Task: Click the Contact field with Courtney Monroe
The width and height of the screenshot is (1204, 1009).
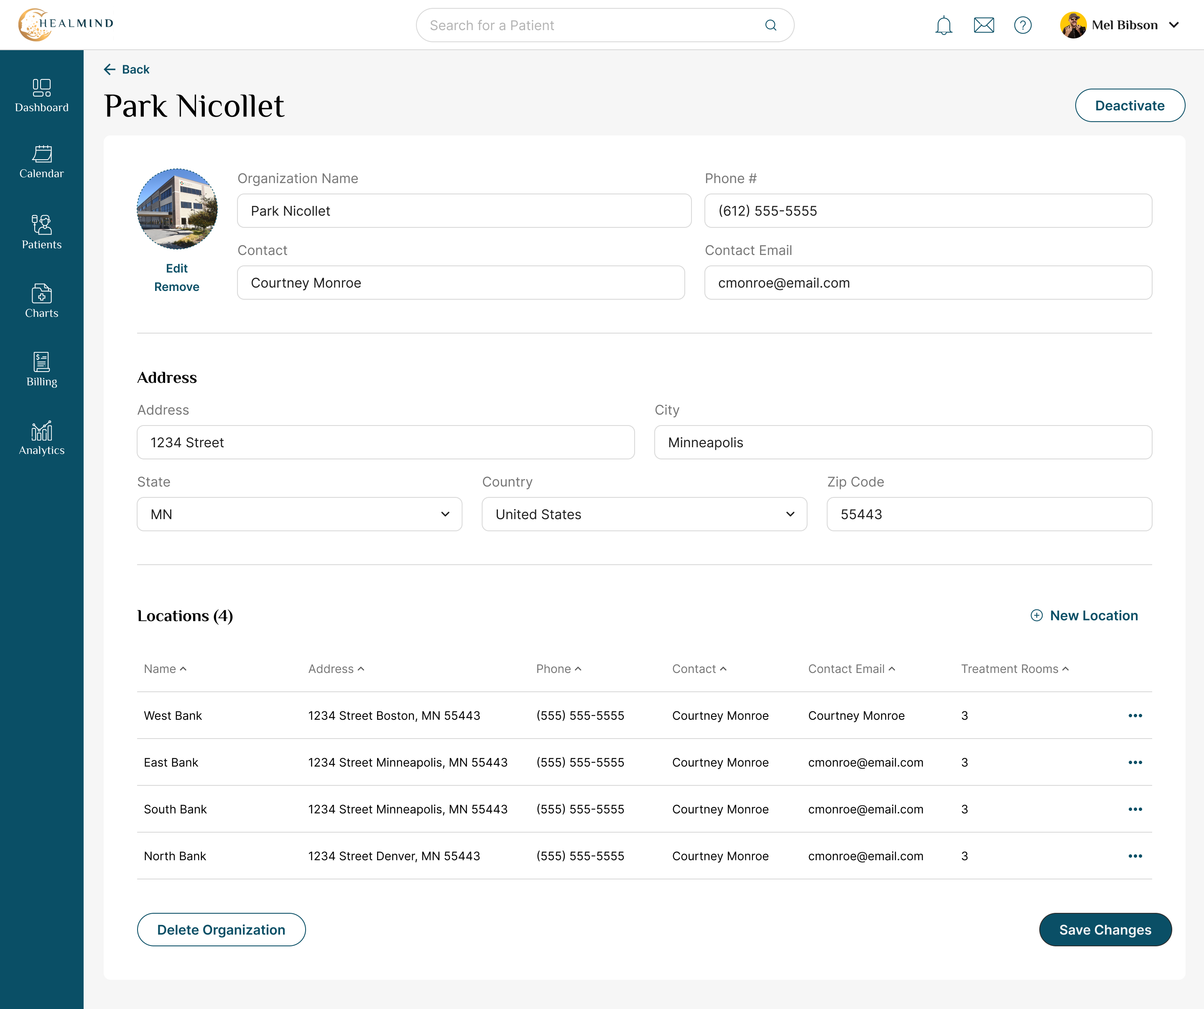Action: (x=461, y=283)
